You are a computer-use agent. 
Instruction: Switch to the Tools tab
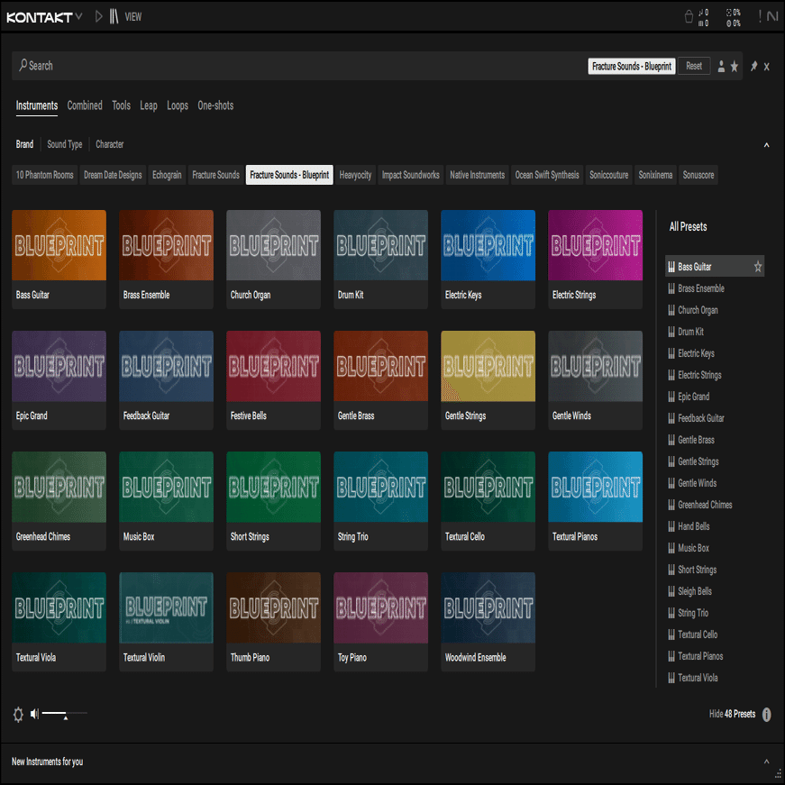(x=121, y=105)
